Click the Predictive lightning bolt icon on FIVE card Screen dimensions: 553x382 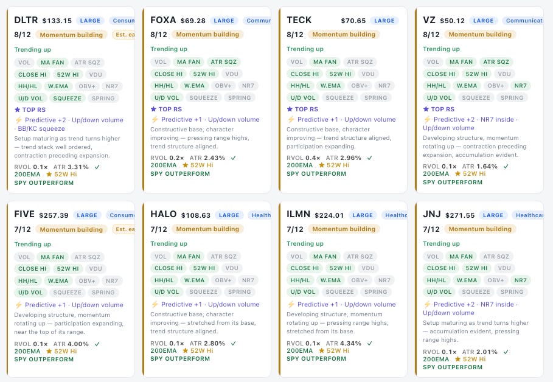tap(18, 305)
